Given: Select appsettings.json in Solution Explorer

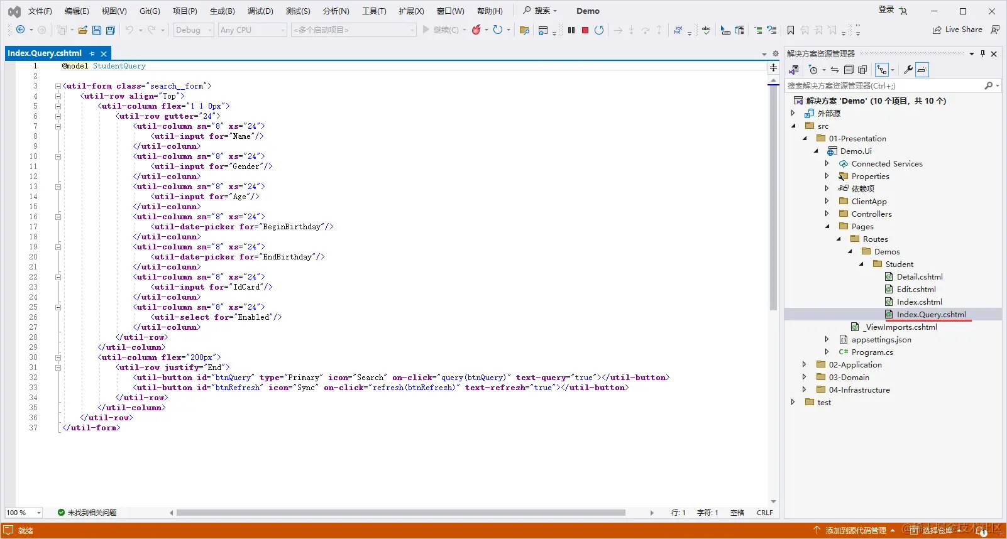Looking at the screenshot, I should pyautogui.click(x=881, y=339).
